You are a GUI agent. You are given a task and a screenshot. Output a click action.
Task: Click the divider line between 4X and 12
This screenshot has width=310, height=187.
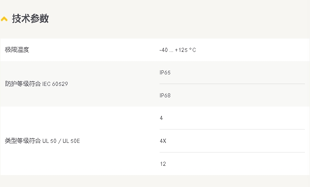[232, 152]
